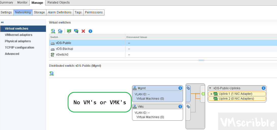Switch to the Monitor tab

click(x=22, y=3)
